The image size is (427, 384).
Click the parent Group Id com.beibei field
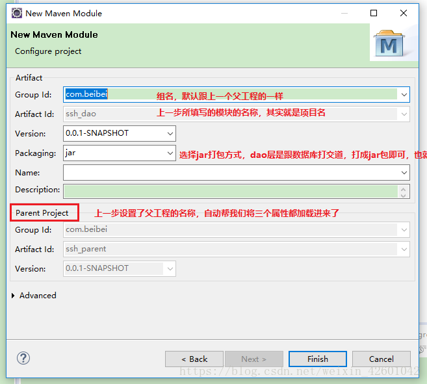[x=237, y=230]
